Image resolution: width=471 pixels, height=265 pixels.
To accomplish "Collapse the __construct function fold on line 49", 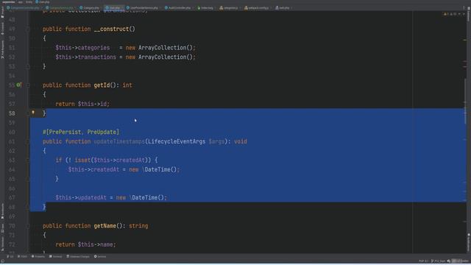I will [x=28, y=29].
